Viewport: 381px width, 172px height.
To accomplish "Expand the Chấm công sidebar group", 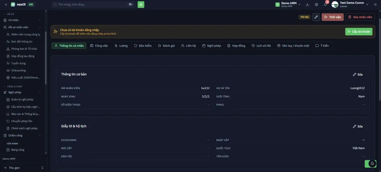I will 22,135.
